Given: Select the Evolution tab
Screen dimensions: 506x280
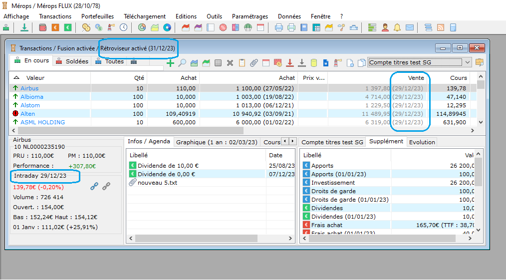Looking at the screenshot, I should (x=422, y=142).
